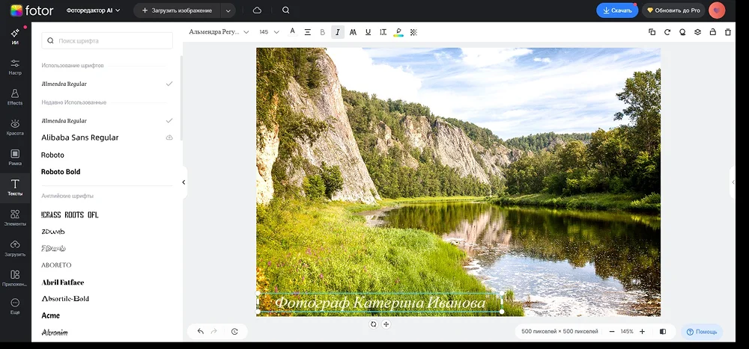Open the font size 145 dropdown

pyautogui.click(x=269, y=32)
